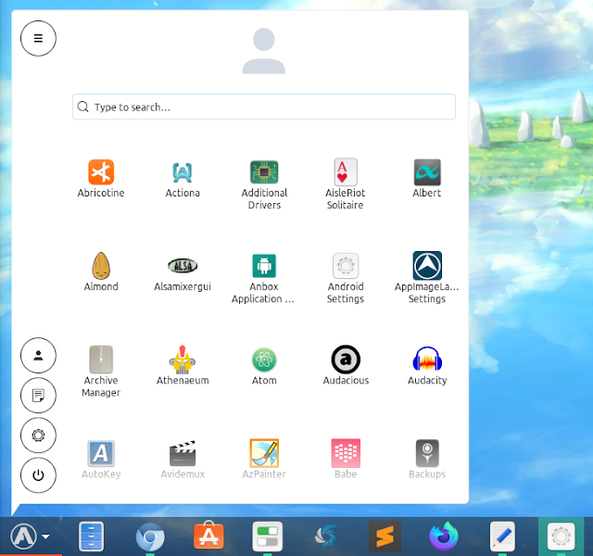
Task: Start AisleRiot Solitaire
Action: pos(346,184)
